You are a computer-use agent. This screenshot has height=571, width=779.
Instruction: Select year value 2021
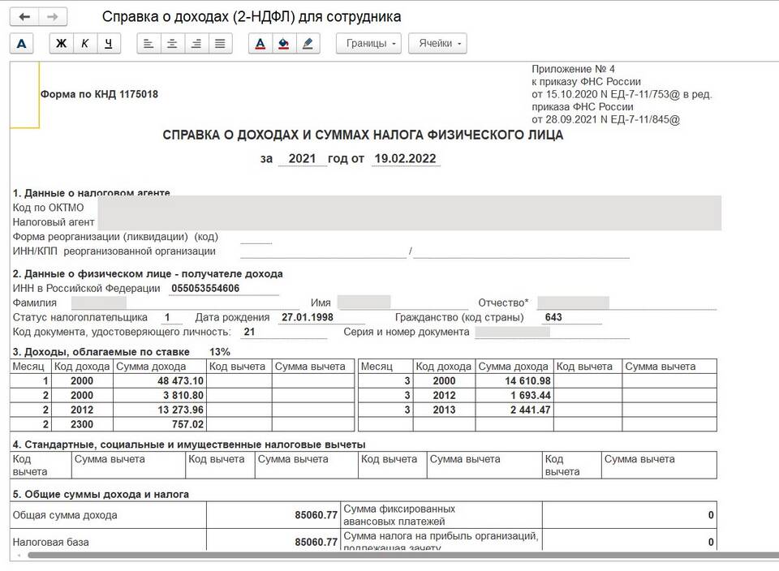pos(302,158)
